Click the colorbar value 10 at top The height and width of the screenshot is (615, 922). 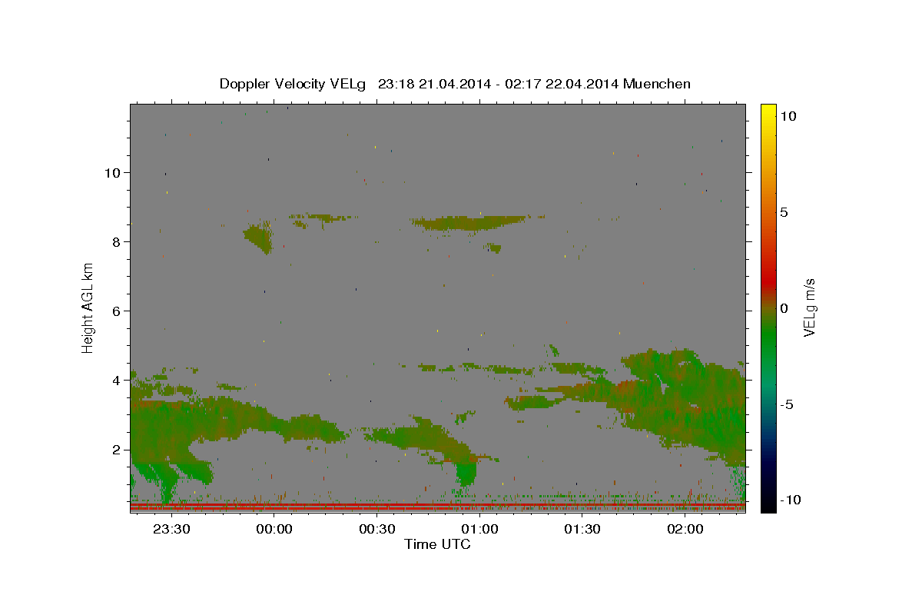pos(788,115)
